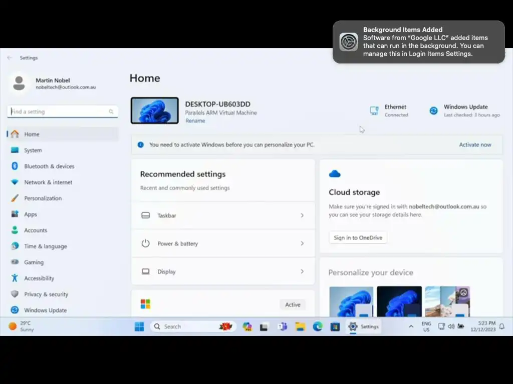Click the Gaming controller icon

pos(15,262)
